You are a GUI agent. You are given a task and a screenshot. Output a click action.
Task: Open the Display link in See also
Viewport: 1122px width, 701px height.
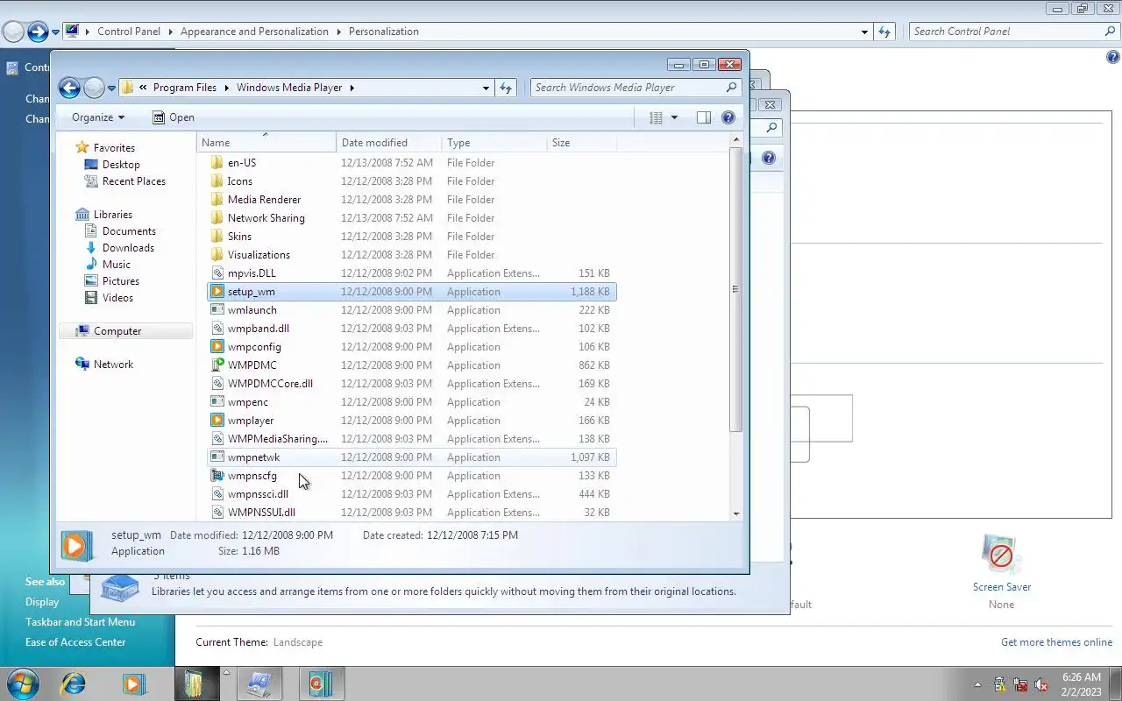[x=42, y=602]
